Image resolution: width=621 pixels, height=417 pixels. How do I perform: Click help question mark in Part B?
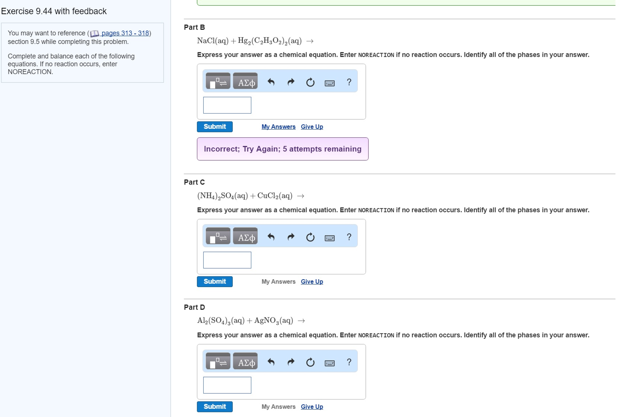pos(349,82)
